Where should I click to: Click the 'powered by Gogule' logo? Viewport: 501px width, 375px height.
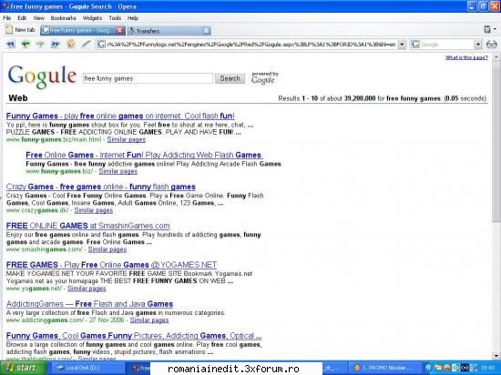coord(264,78)
